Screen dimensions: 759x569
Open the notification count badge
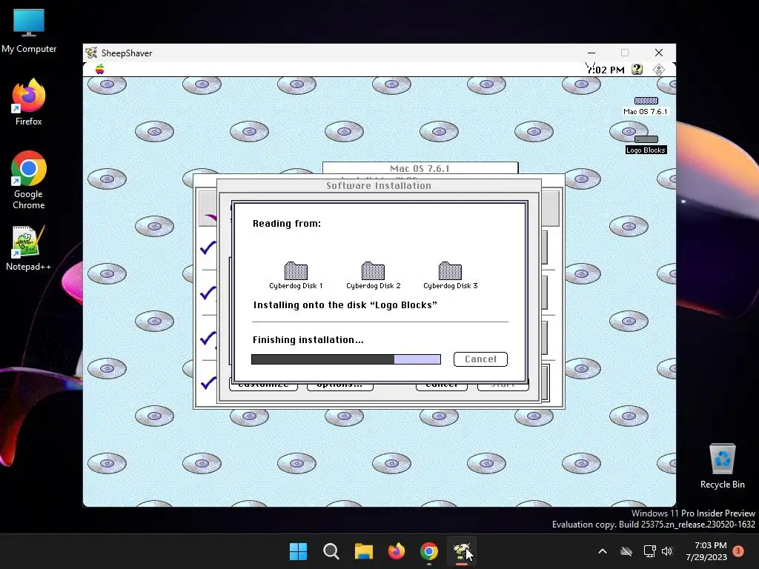[738, 551]
